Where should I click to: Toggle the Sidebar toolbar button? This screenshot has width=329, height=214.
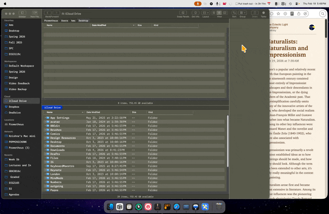[x=22, y=13]
